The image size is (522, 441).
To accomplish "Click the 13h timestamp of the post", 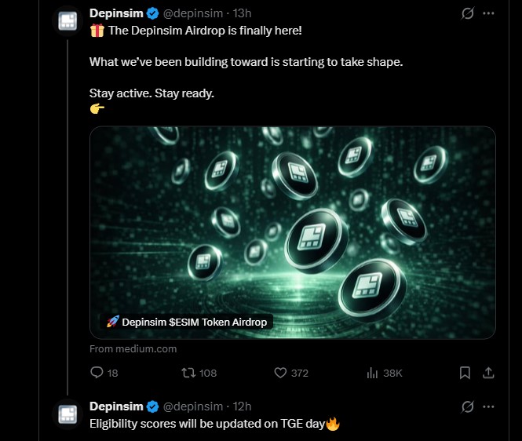I will pyautogui.click(x=241, y=13).
